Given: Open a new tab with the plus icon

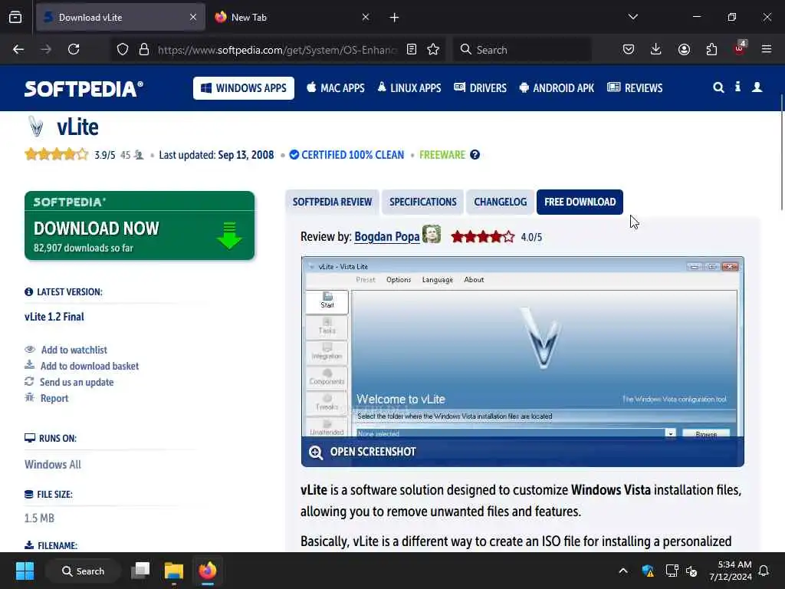Looking at the screenshot, I should (394, 18).
